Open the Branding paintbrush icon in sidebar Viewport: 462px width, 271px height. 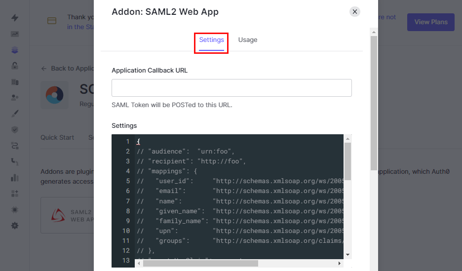pos(15,114)
